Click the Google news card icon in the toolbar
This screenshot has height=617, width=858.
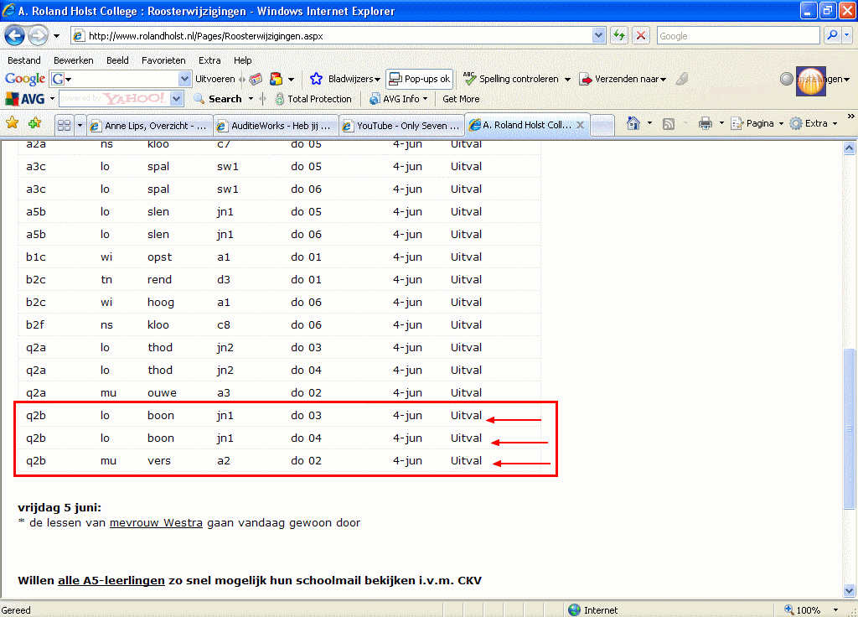[x=256, y=79]
